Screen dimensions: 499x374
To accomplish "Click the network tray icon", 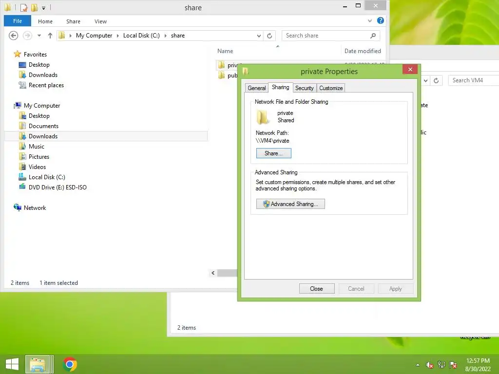I will click(x=441, y=365).
